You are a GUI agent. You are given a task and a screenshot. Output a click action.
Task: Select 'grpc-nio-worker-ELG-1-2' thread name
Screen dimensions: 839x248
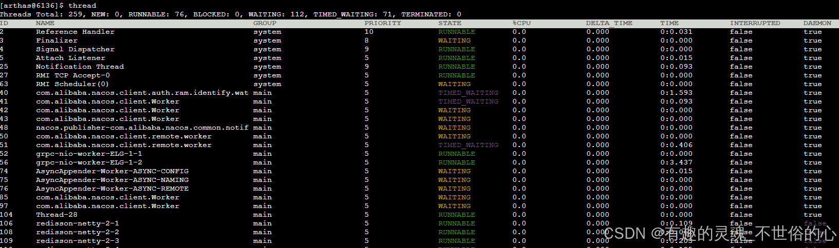pyautogui.click(x=89, y=162)
